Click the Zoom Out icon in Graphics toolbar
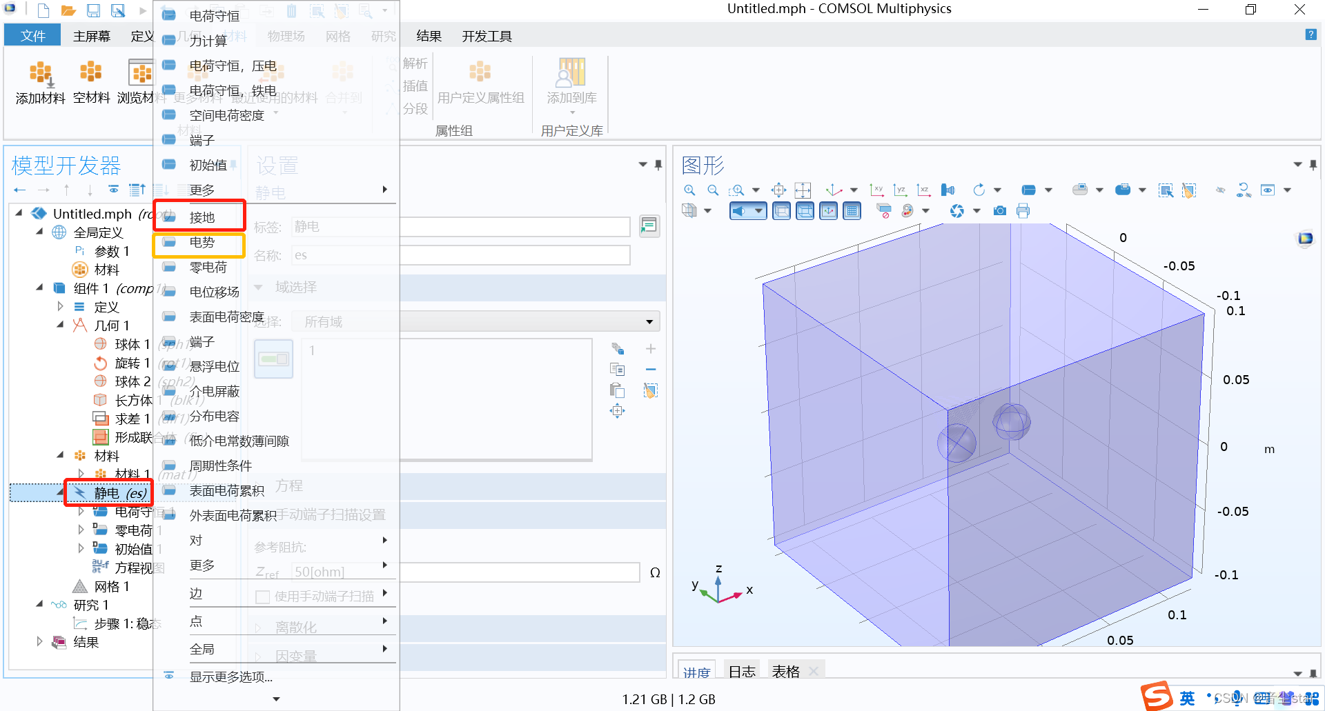The height and width of the screenshot is (711, 1325). pyautogui.click(x=713, y=190)
